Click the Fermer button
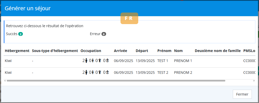259x103 pixels. (x=242, y=94)
